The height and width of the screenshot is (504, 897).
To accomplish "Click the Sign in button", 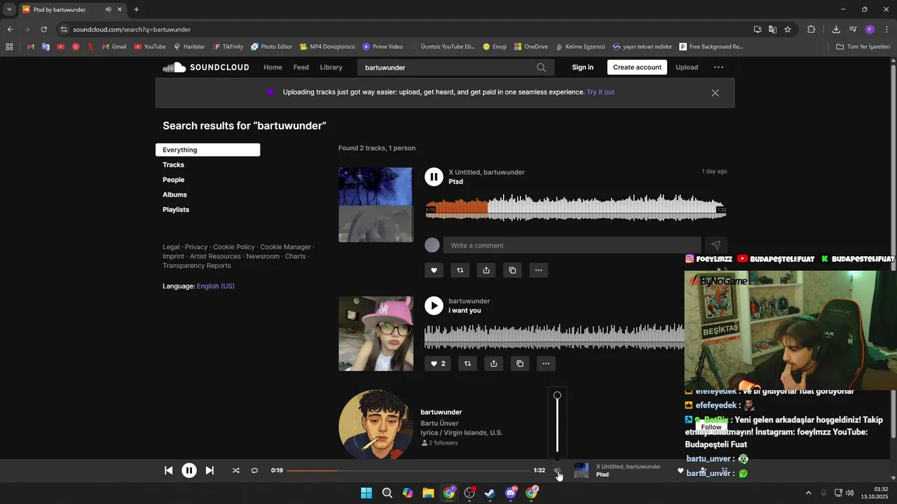I will (582, 67).
